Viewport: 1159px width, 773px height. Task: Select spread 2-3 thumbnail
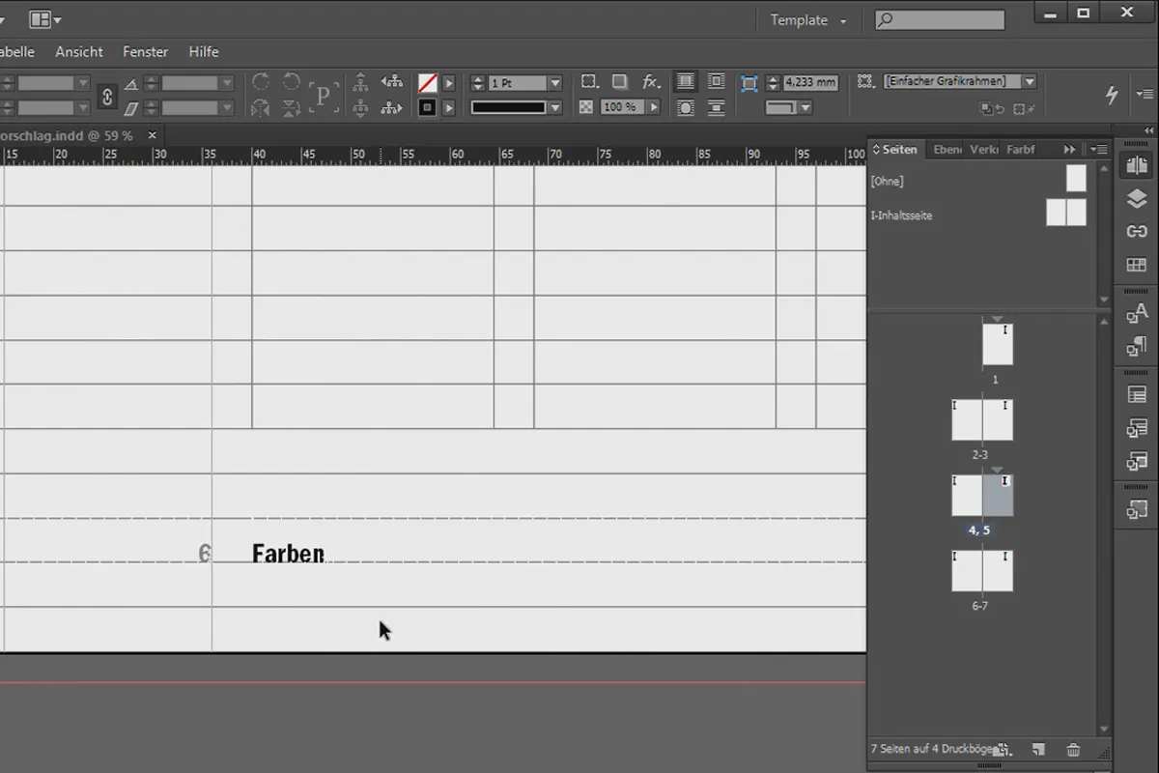982,420
